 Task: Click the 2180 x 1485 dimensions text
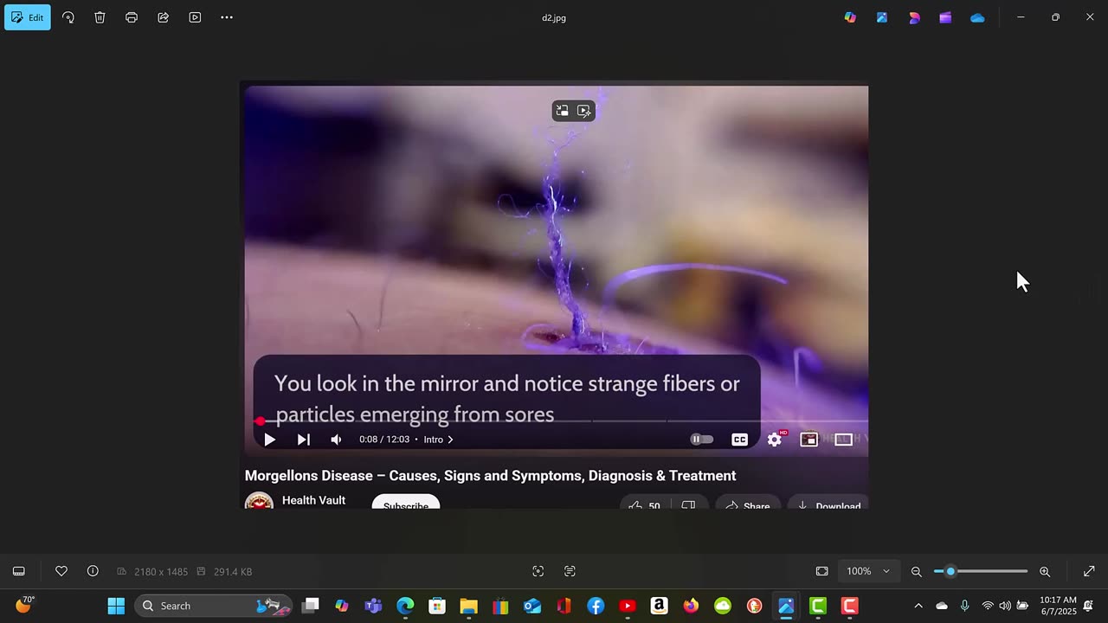click(x=161, y=572)
